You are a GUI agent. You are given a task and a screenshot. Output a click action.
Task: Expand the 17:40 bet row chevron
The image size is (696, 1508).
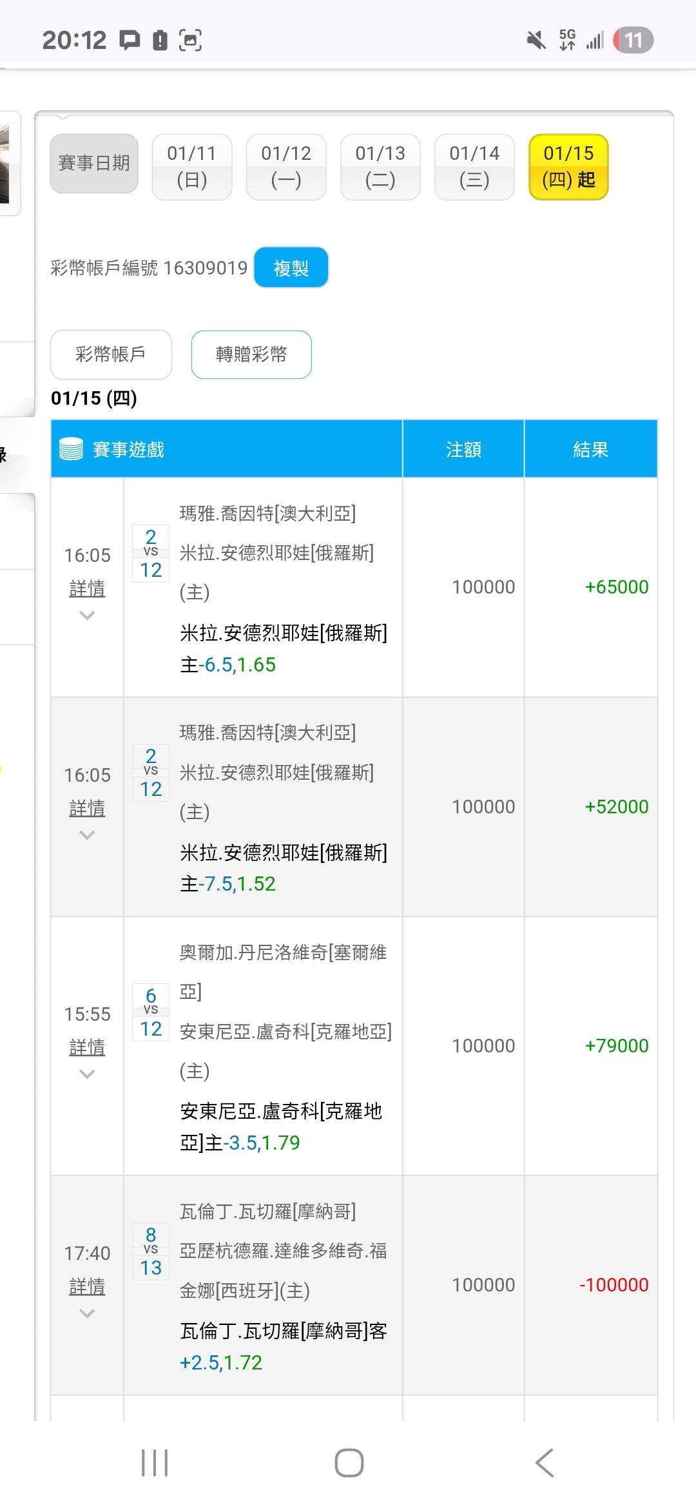pyautogui.click(x=87, y=1313)
